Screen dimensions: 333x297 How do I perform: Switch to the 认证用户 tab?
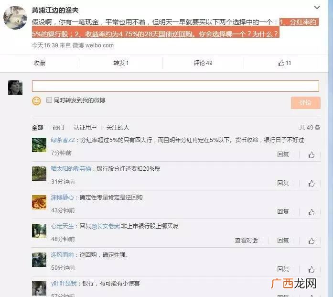pyautogui.click(x=85, y=128)
